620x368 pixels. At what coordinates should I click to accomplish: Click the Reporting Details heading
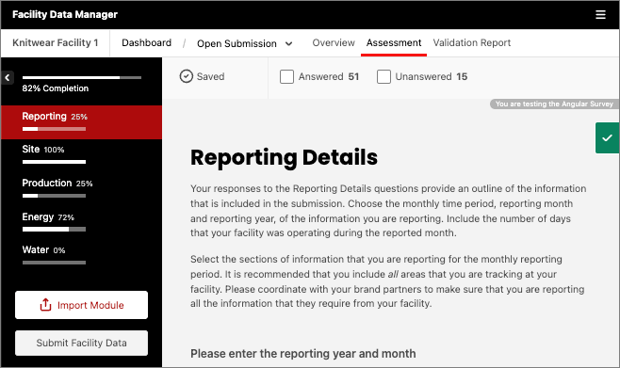pyautogui.click(x=284, y=157)
